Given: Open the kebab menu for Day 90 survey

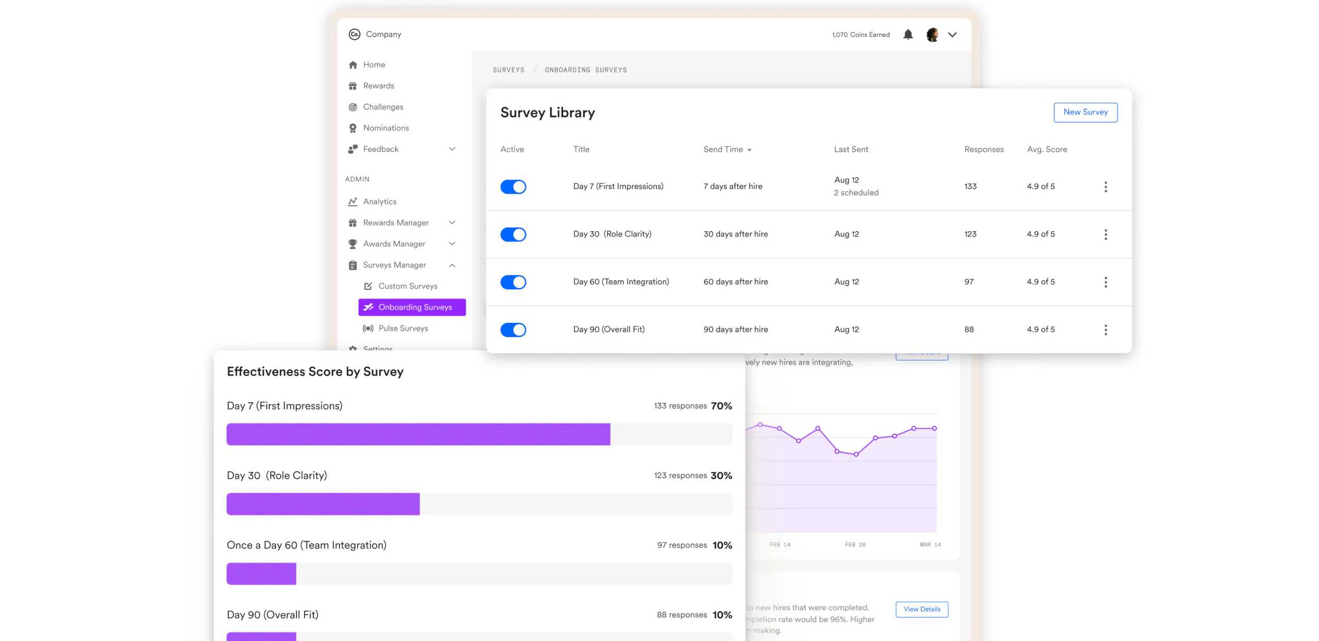Looking at the screenshot, I should [1105, 330].
